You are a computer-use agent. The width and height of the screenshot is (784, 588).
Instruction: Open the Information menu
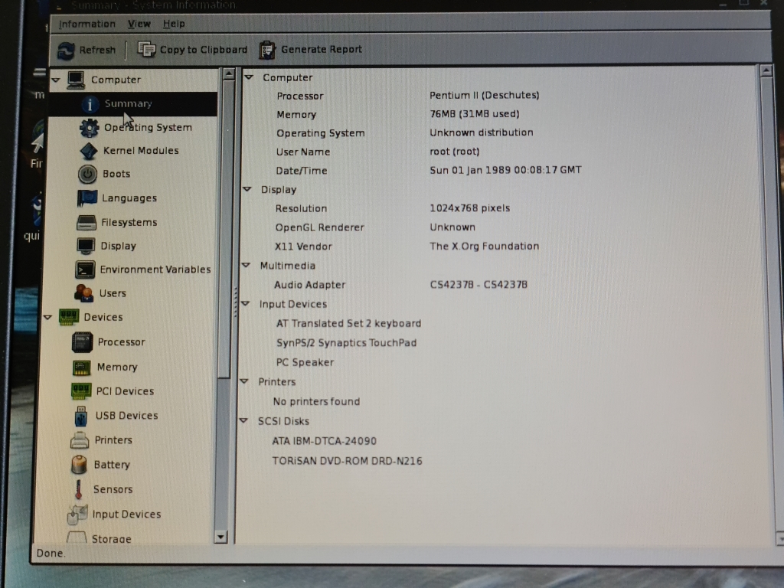click(x=87, y=24)
